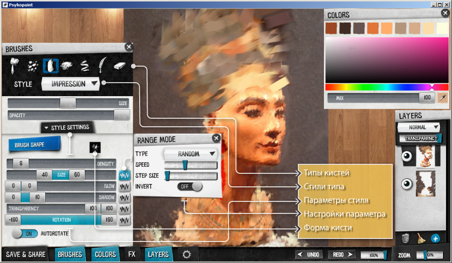Screen dimensions: 452x263
Task: Click the Rotation minimum value -180
Action: [13, 220]
